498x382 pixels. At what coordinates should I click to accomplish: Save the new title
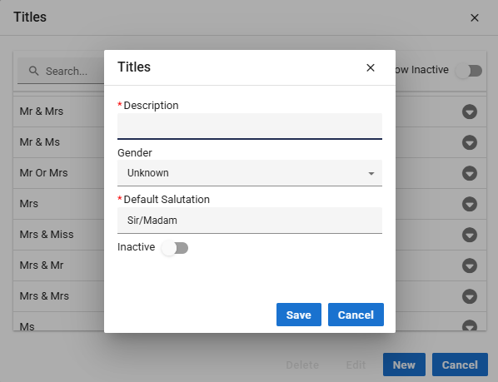click(x=299, y=315)
